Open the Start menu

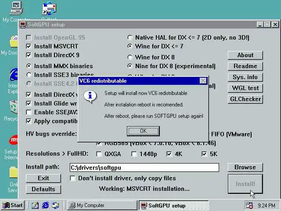[13, 205]
